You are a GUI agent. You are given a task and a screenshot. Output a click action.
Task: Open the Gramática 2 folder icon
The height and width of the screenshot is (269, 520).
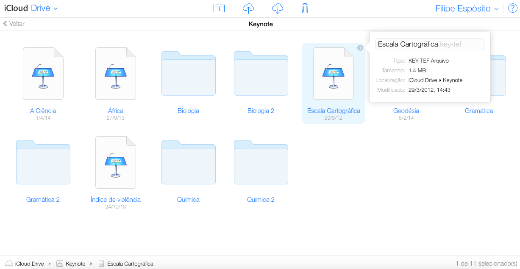pos(43,162)
